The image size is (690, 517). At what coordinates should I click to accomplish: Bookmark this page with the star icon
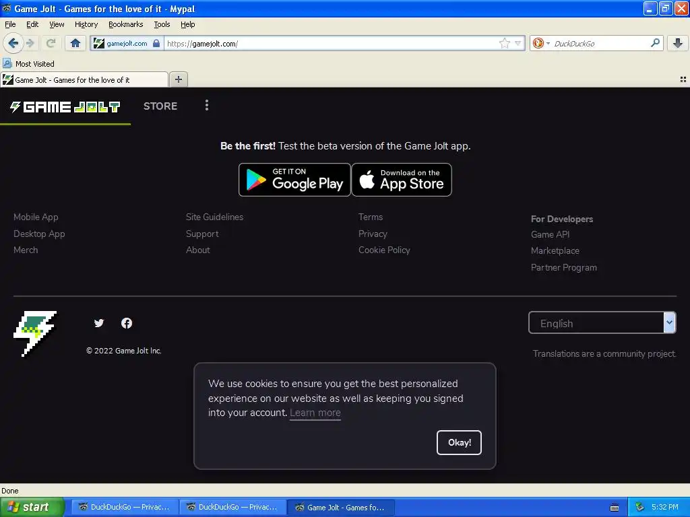click(x=504, y=43)
